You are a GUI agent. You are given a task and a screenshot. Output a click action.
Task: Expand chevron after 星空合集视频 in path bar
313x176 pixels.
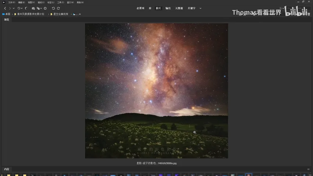71,14
